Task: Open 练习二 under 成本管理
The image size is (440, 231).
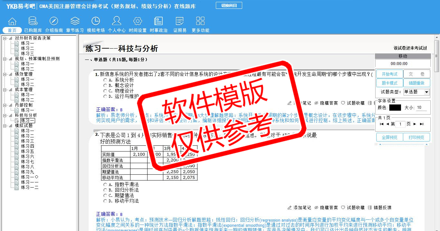Action: coord(27,100)
